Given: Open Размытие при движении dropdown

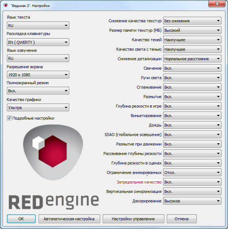Looking at the screenshot, I should click(x=192, y=144).
